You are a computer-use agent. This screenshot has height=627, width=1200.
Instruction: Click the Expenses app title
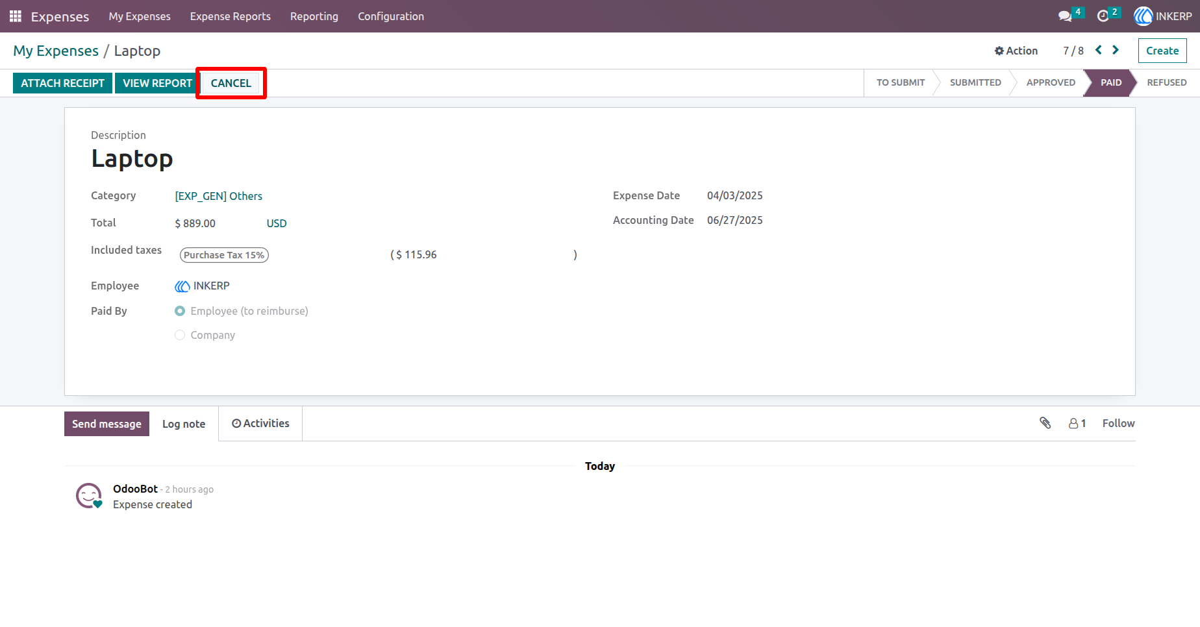[60, 16]
